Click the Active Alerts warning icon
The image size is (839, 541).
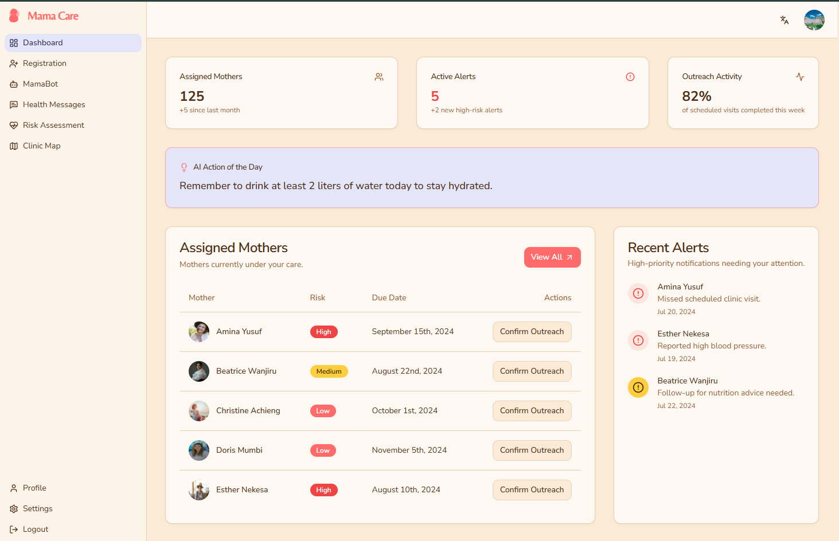pyautogui.click(x=630, y=77)
